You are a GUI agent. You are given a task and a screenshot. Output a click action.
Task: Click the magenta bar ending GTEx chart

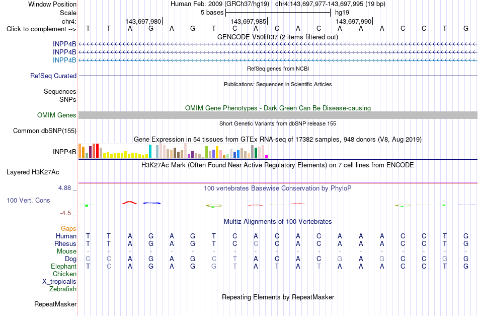[x=266, y=157]
